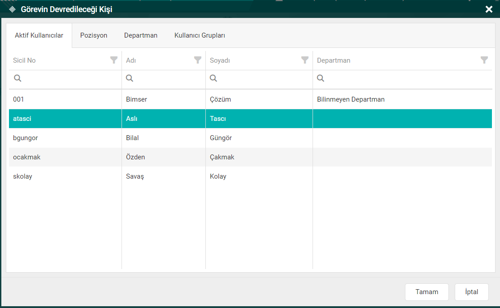Click the search icon under Sicil No
500x308 pixels.
[x=17, y=78]
